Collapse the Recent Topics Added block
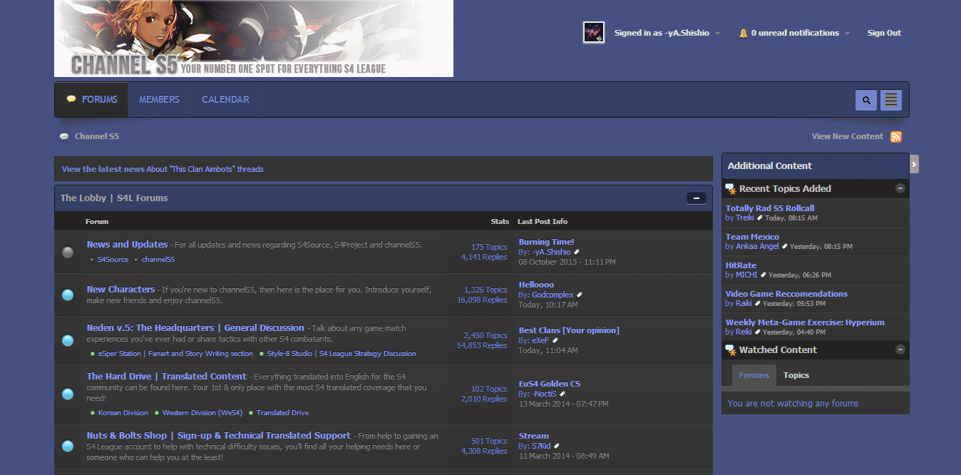Screen dimensions: 961x475 tap(900, 188)
